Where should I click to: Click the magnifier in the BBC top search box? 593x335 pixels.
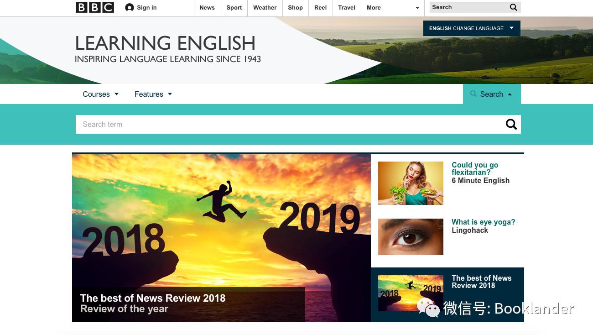[514, 7]
